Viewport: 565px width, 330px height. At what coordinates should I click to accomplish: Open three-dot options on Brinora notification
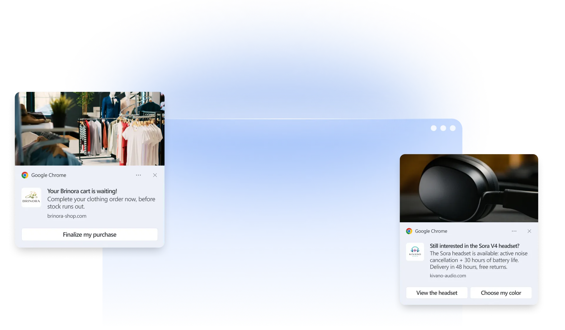click(138, 175)
